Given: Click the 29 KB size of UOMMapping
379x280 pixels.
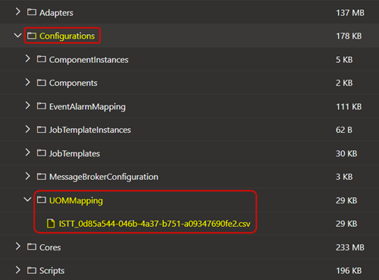Looking at the screenshot, I should [x=346, y=200].
